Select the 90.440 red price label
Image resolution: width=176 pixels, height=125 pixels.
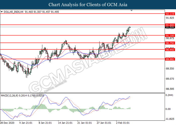click(x=170, y=50)
